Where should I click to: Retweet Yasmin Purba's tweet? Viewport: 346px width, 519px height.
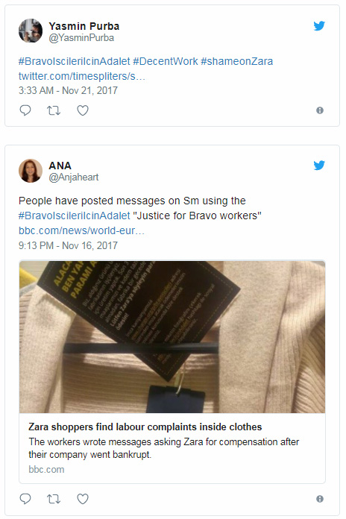pyautogui.click(x=54, y=110)
